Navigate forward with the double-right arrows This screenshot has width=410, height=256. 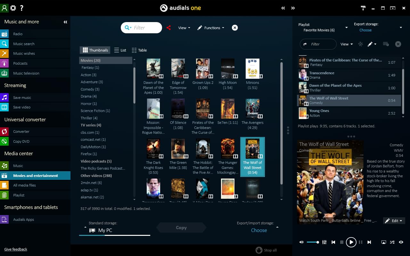(x=293, y=8)
